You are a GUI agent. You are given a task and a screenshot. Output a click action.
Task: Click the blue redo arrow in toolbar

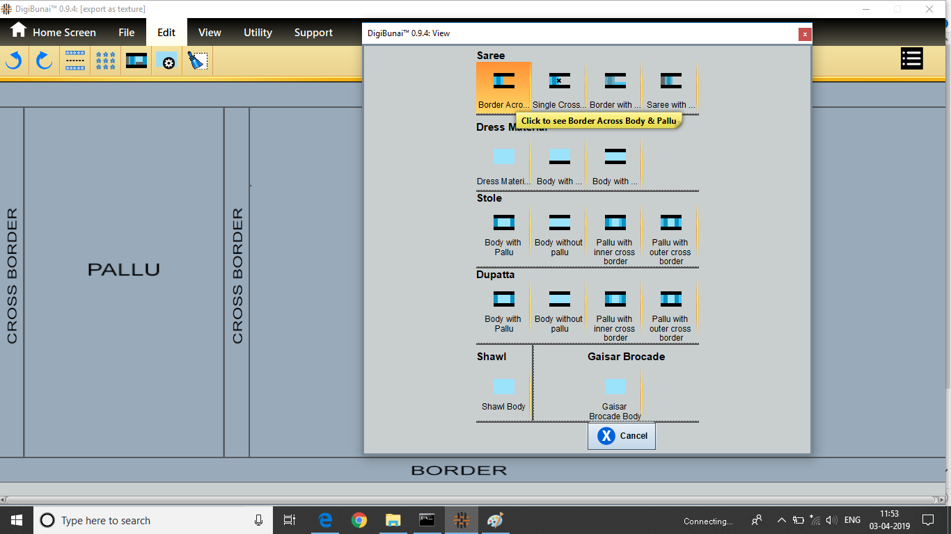(44, 61)
